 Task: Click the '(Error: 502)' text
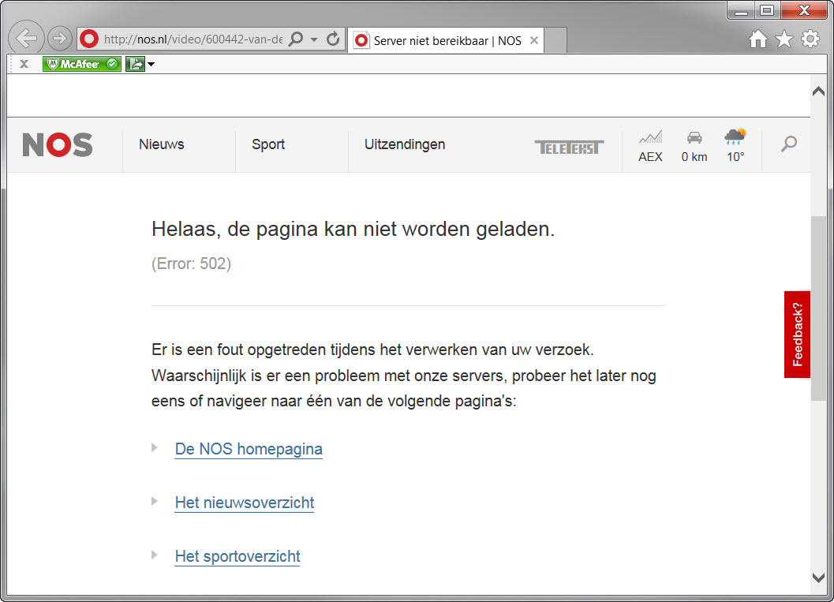tap(192, 264)
